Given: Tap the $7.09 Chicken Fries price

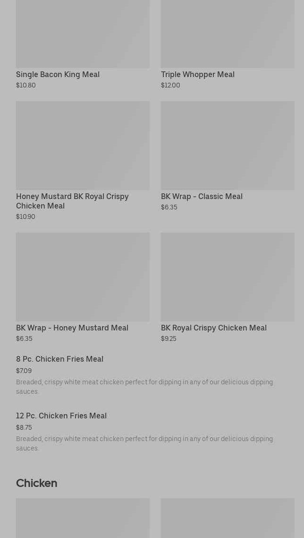Looking at the screenshot, I should click(x=24, y=371).
